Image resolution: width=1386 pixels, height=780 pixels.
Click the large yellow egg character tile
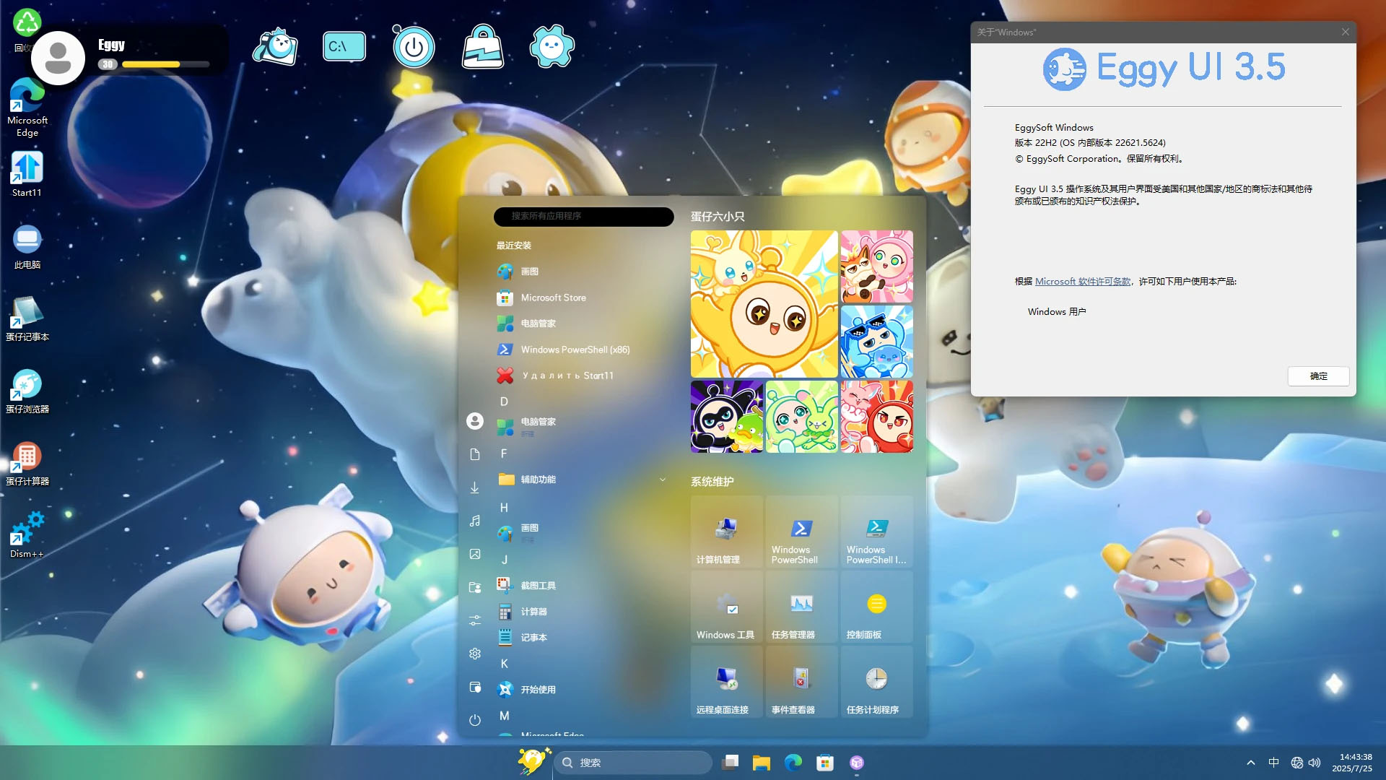(764, 304)
